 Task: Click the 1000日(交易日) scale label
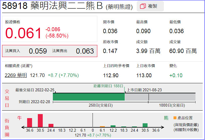tap(172, 105)
